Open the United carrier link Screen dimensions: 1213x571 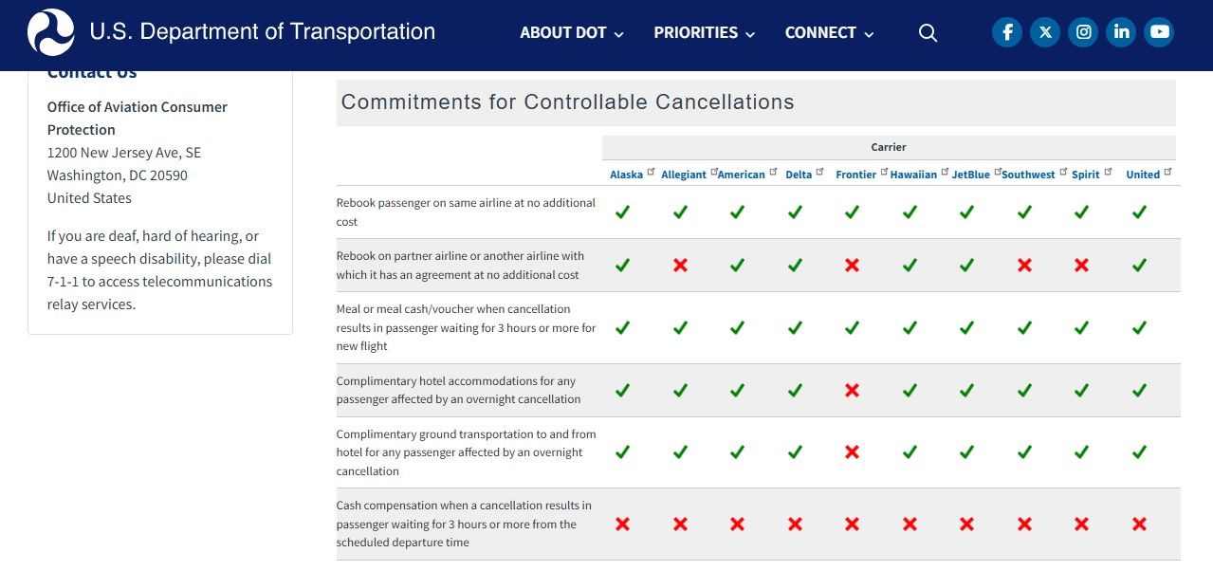1143,175
